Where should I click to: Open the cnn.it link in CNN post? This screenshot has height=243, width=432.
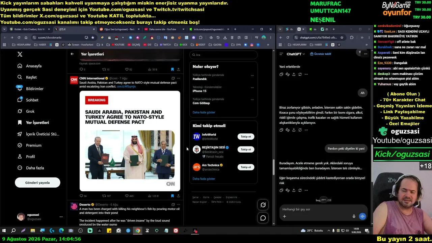[x=126, y=86]
